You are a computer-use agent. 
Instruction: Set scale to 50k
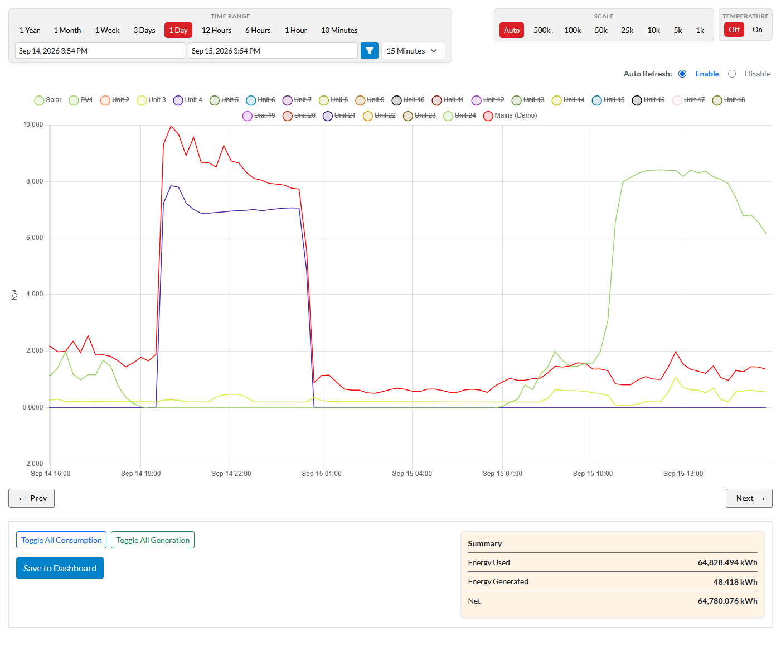coord(601,30)
